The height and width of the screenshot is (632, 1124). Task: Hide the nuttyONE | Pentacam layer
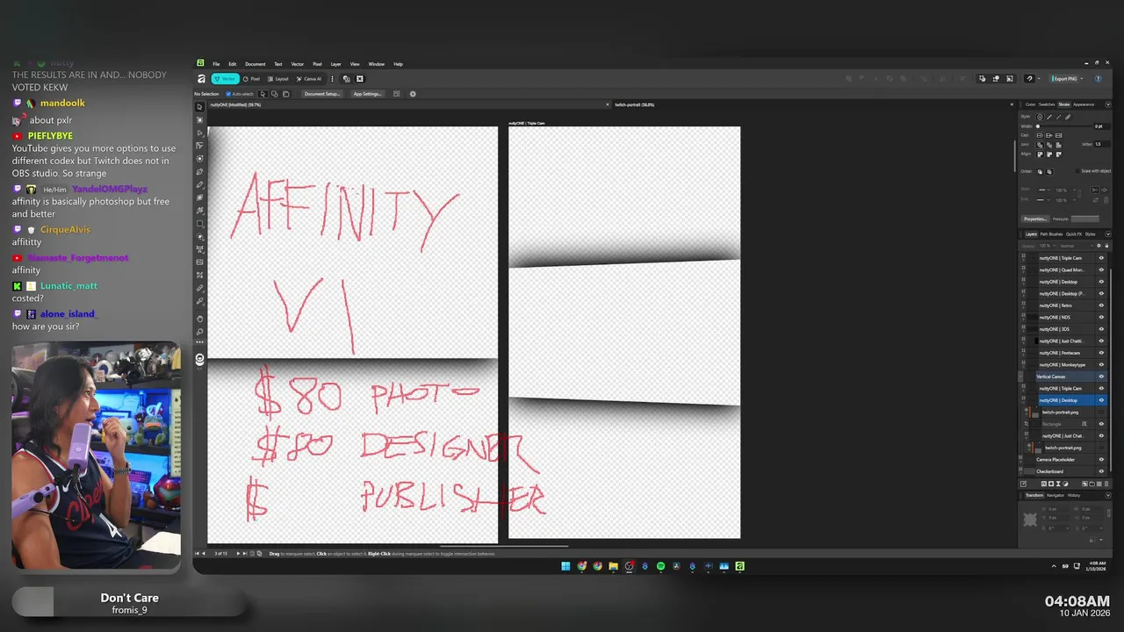click(1101, 353)
